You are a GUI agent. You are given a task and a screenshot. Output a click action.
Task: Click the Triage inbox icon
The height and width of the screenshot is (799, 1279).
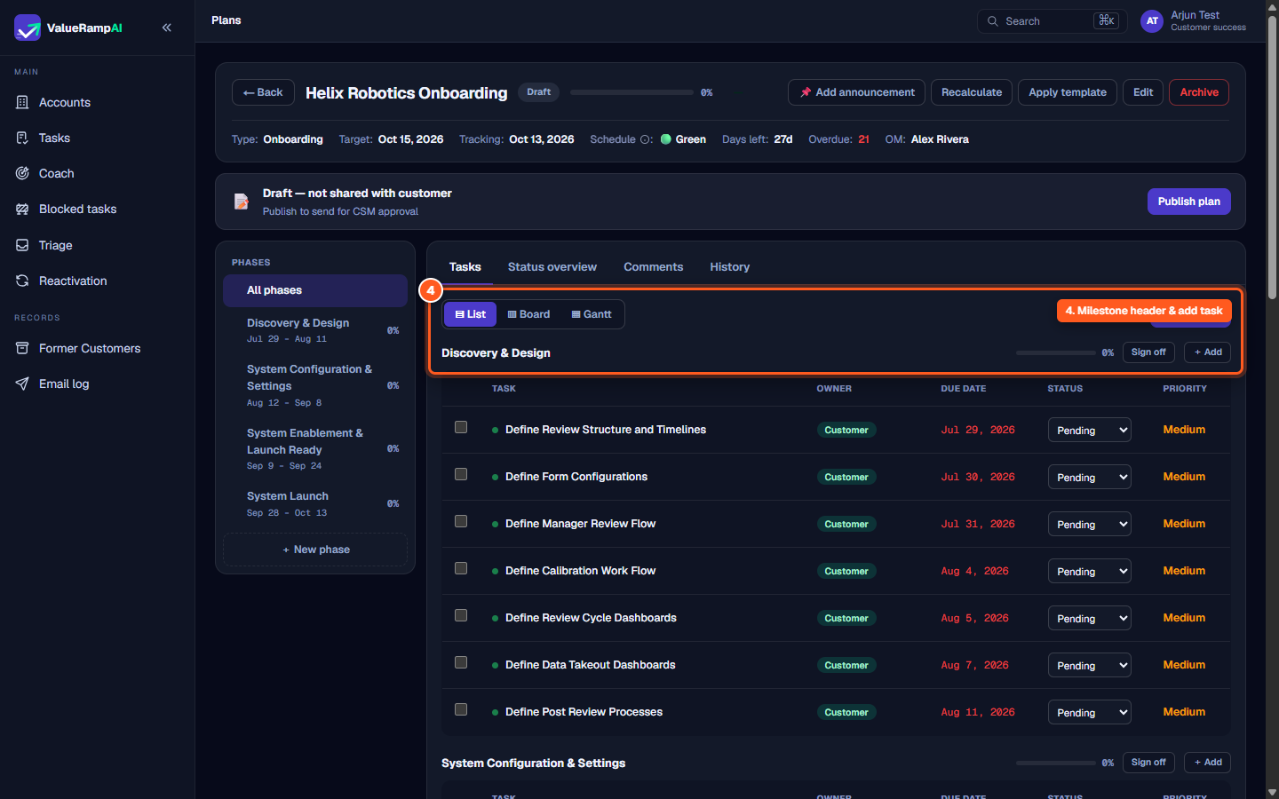(x=22, y=245)
